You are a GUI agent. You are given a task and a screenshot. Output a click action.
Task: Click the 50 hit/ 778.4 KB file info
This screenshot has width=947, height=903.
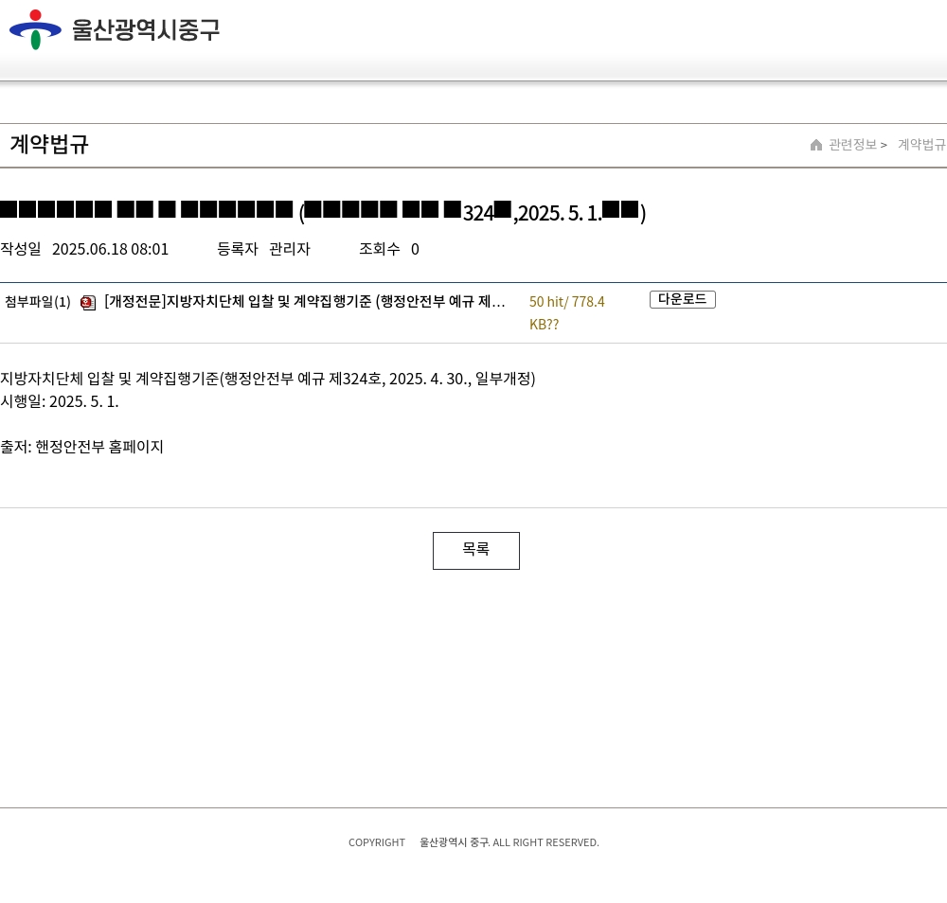(566, 312)
